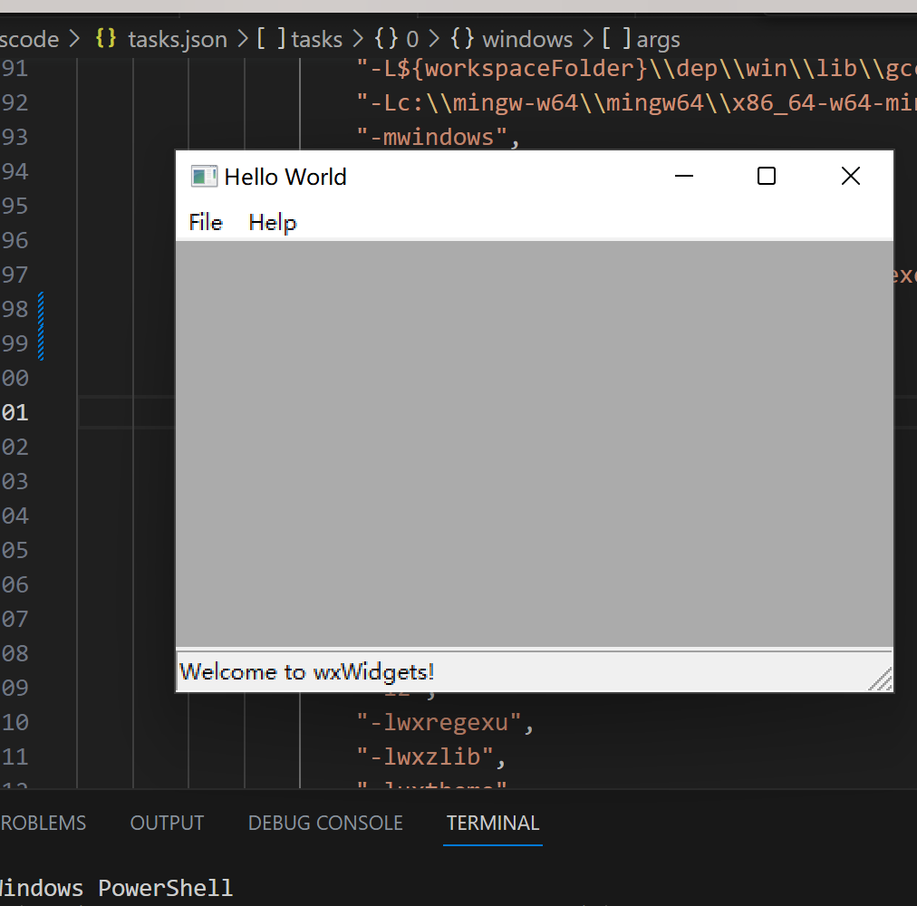Viewport: 917px width, 906px height.
Task: Select the windows breadcrumb item
Action: (527, 39)
